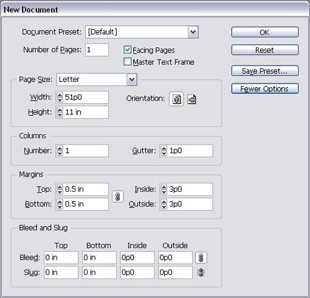310x298 pixels.
Task: Click the OK button
Action: click(x=265, y=32)
